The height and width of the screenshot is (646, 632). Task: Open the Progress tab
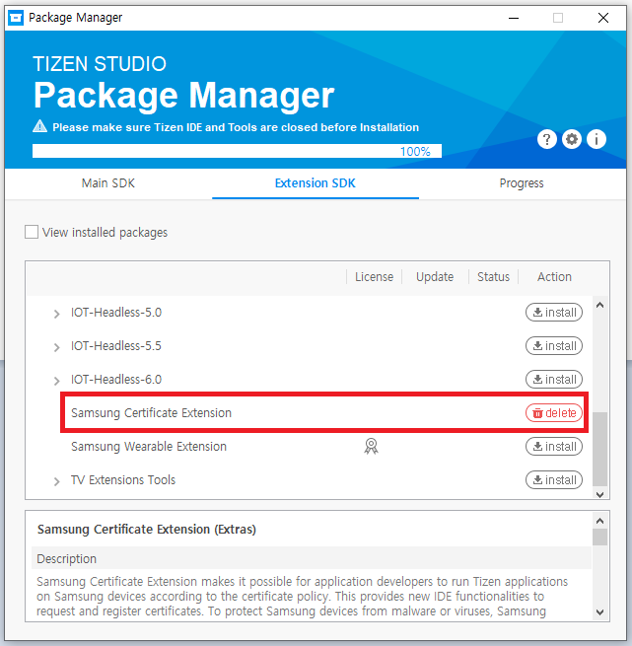pos(522,182)
